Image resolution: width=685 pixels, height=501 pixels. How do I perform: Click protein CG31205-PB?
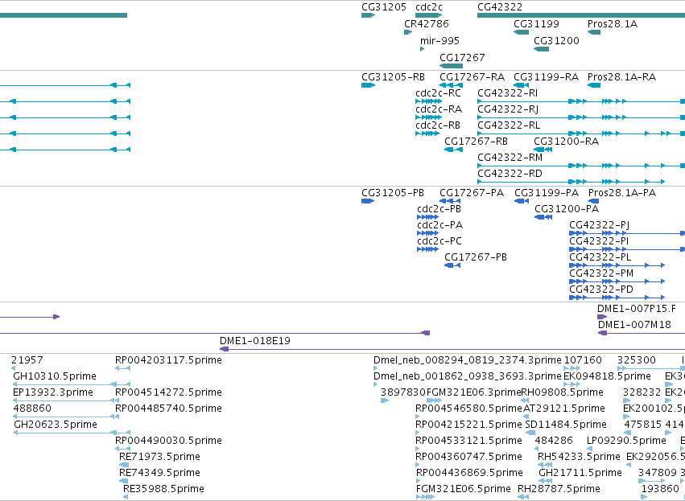(368, 201)
